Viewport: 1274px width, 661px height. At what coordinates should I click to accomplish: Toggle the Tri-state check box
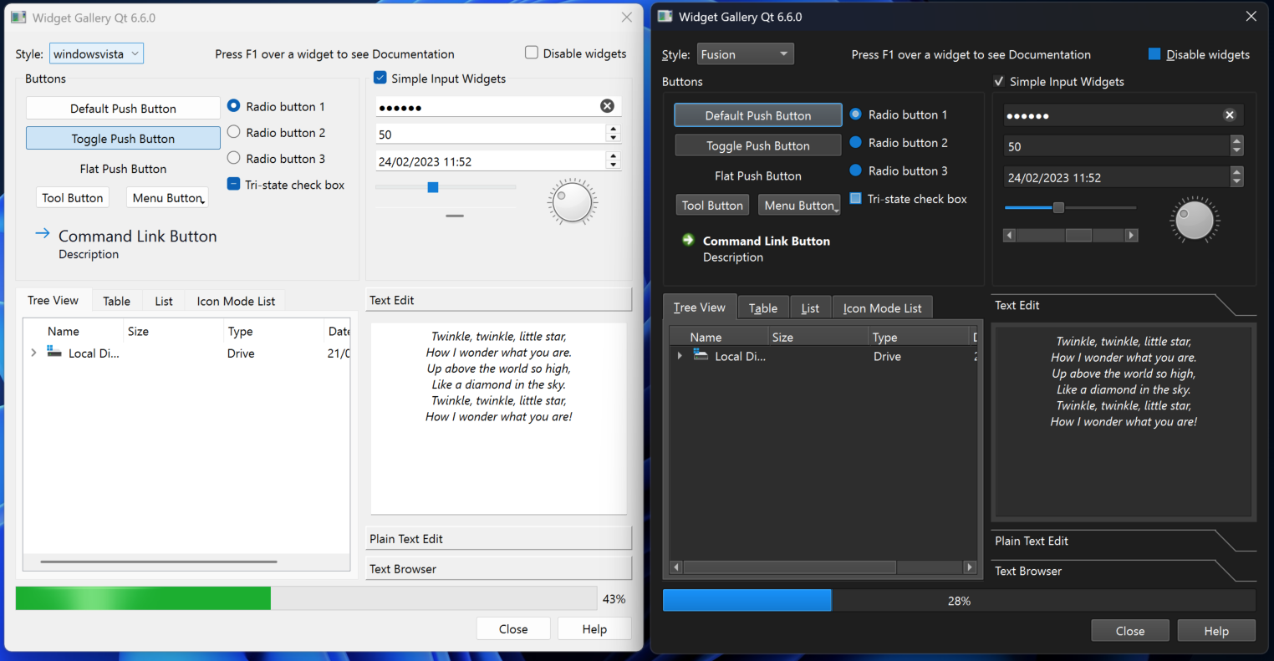(232, 185)
